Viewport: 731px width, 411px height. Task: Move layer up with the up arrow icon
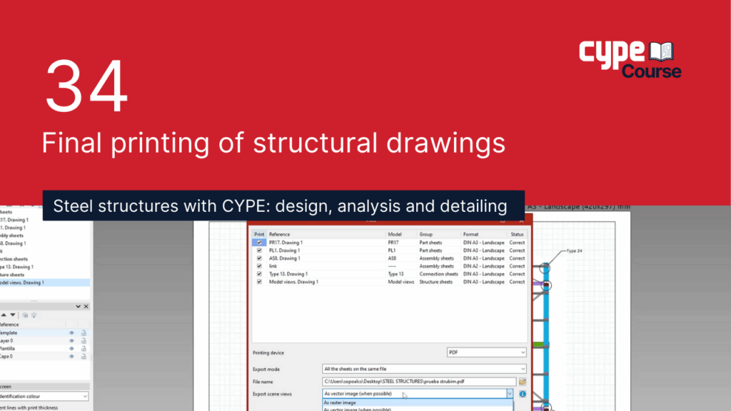(3, 315)
